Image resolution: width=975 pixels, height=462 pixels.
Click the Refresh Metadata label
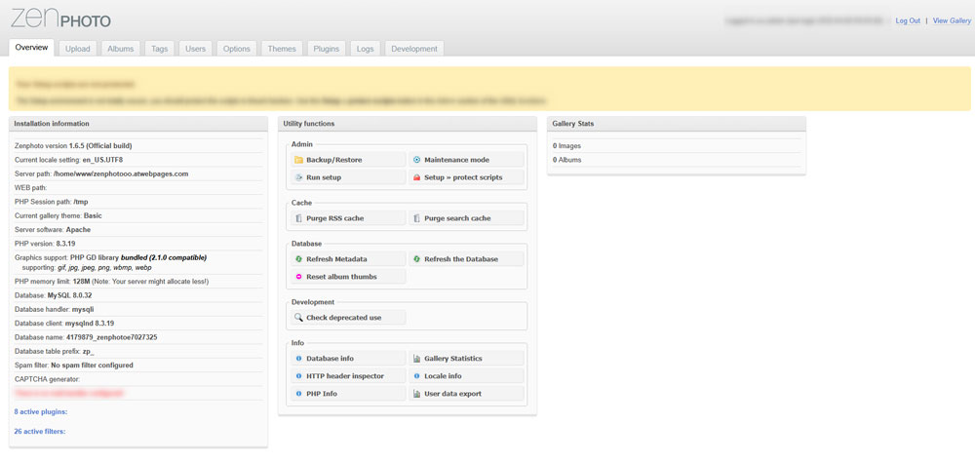pos(336,258)
